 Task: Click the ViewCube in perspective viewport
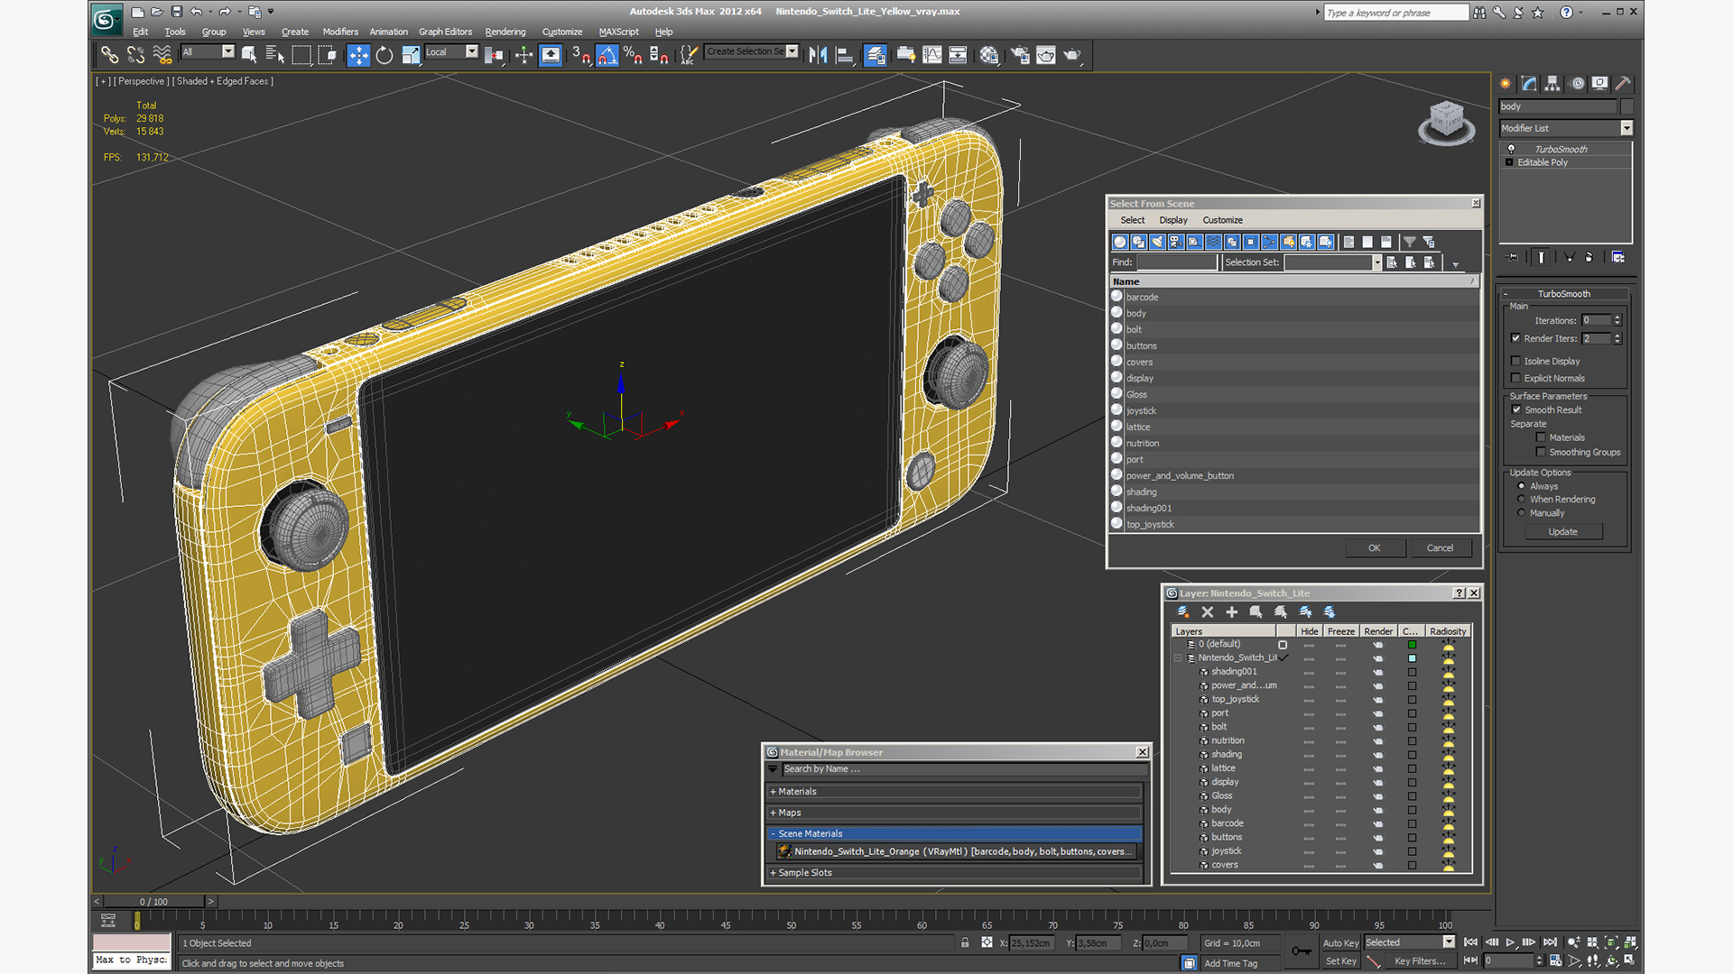pos(1446,121)
